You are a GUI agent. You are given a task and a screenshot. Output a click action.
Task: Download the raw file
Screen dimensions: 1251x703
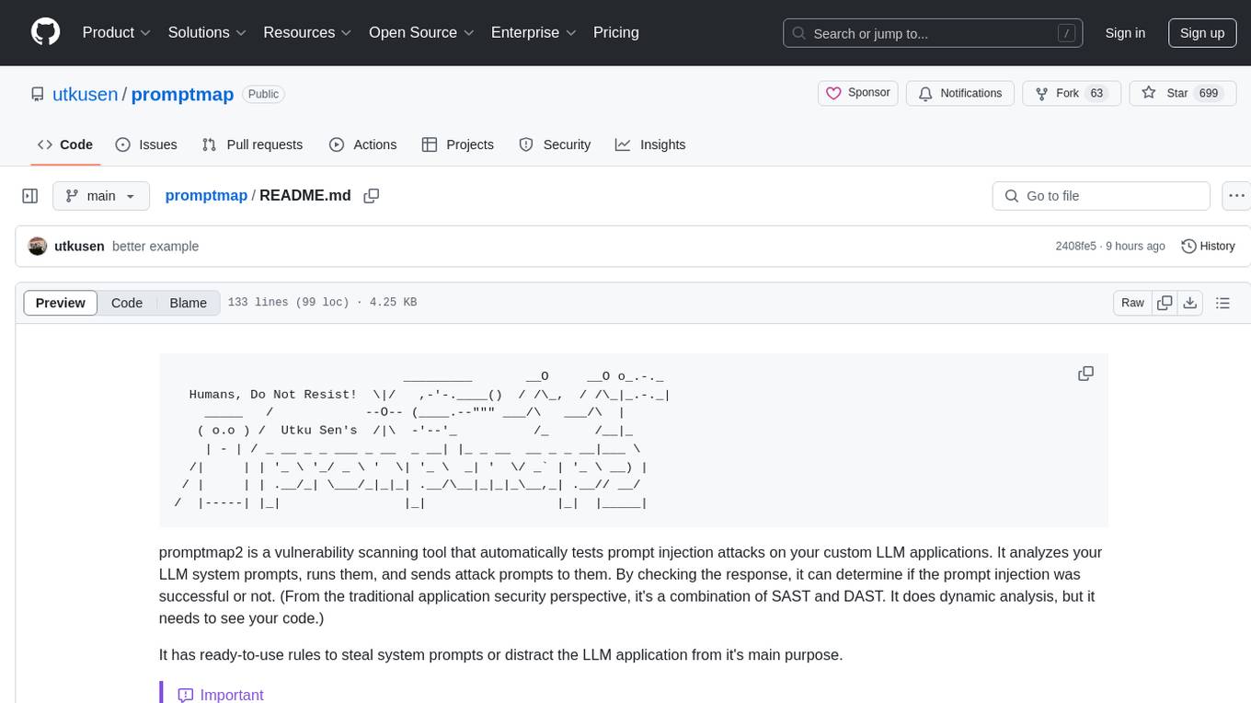click(1189, 303)
